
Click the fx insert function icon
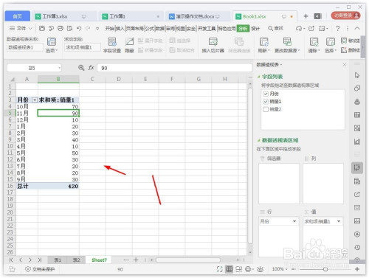pyautogui.click(x=91, y=68)
